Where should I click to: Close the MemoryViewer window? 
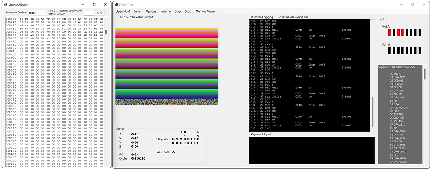pyautogui.click(x=106, y=5)
